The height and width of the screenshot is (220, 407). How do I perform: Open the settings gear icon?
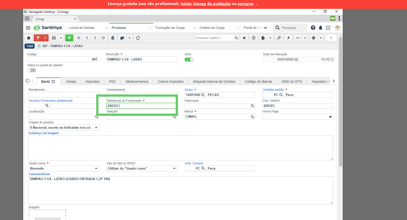[314, 38]
